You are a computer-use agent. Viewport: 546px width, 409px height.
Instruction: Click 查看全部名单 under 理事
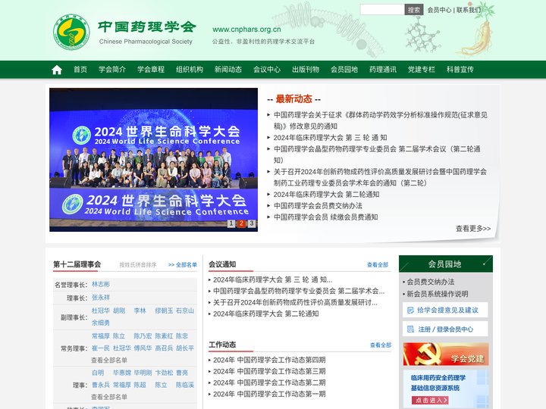[x=109, y=397]
